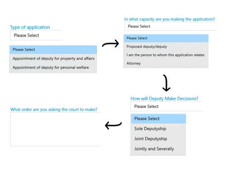Image resolution: width=227 pixels, height=174 pixels.
Task: Select Joint Deputyship option
Action: [x=158, y=139]
